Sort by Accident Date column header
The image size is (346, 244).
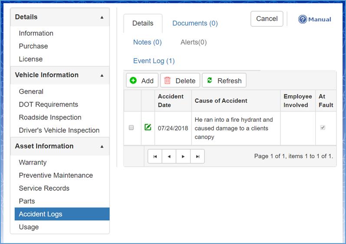pos(171,101)
